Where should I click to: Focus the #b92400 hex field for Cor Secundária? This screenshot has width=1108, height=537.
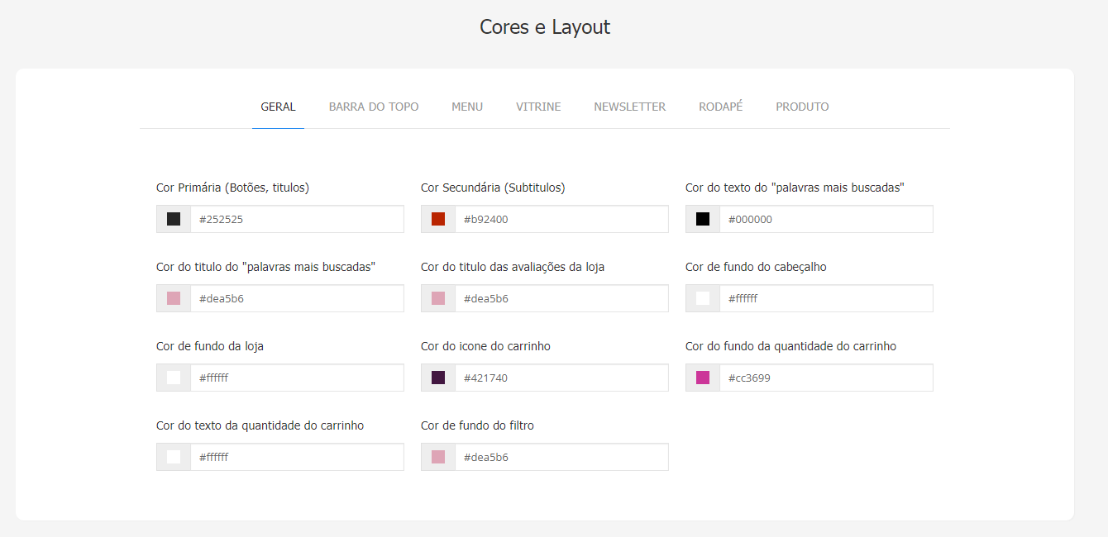coord(561,219)
